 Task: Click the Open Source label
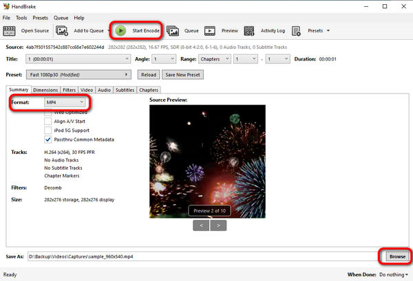tap(35, 31)
